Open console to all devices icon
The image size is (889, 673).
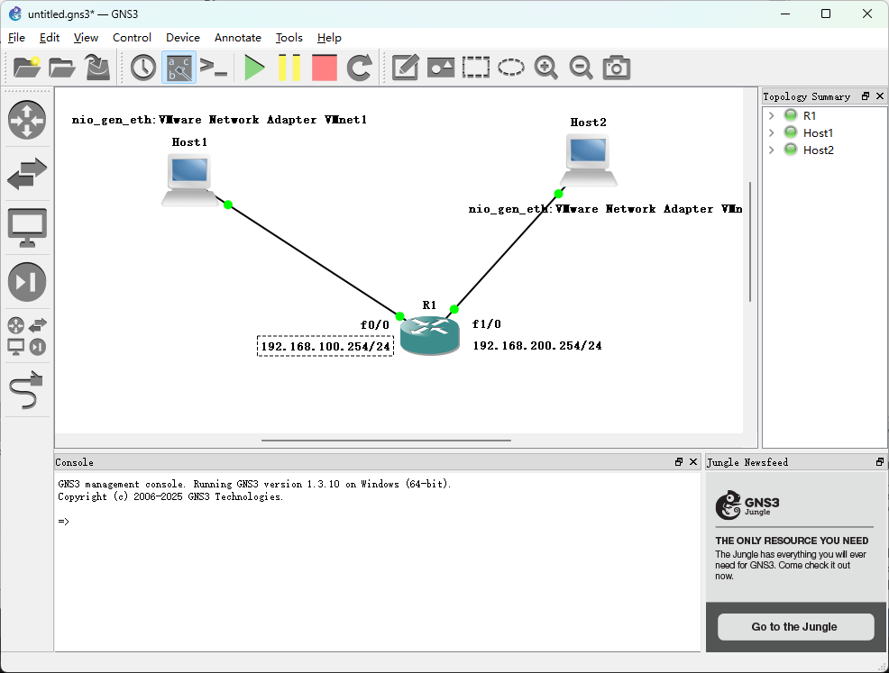[214, 68]
